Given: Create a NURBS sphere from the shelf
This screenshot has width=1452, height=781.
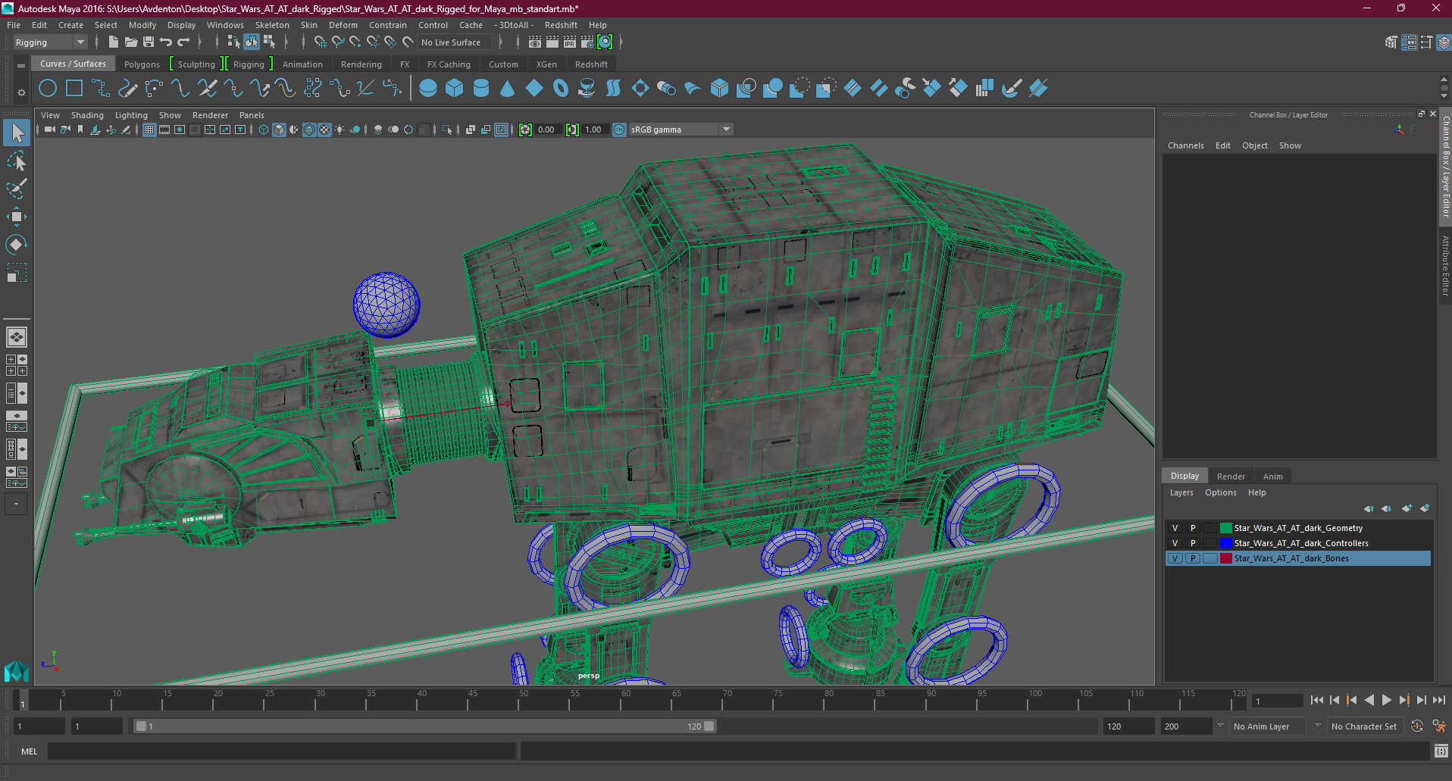Looking at the screenshot, I should tap(428, 89).
